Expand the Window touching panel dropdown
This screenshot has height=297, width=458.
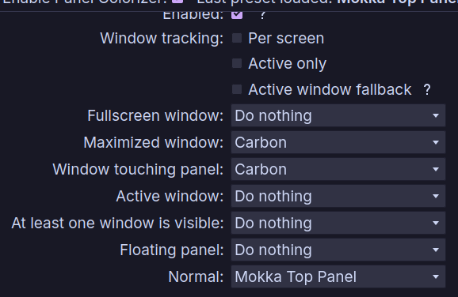[x=338, y=169]
